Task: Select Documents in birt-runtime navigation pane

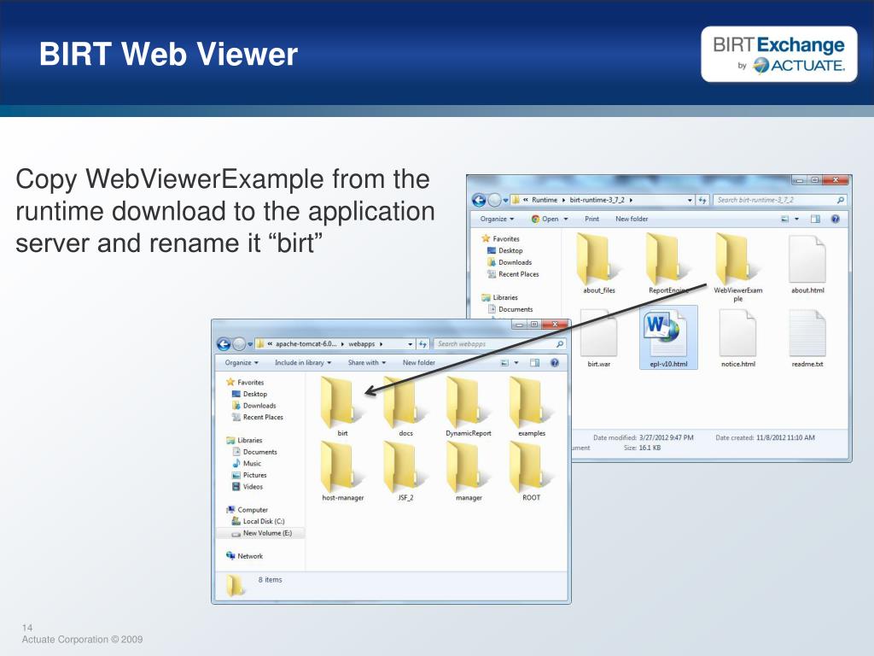Action: coord(510,309)
